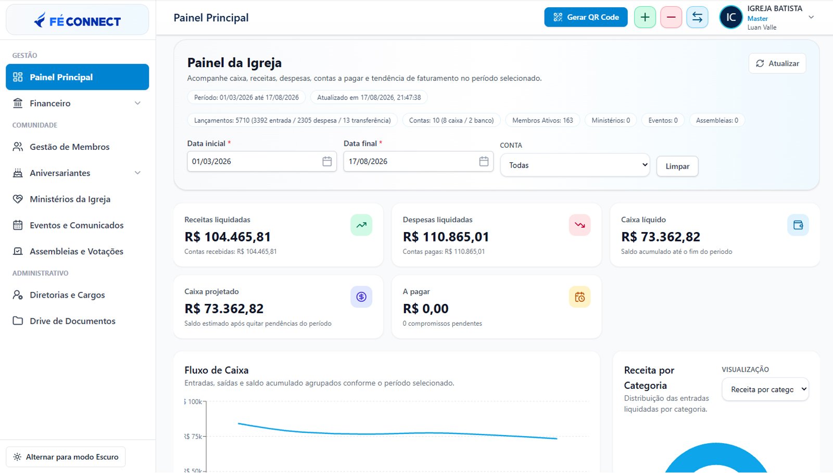Click the people icon beside Gestão de Membros

pos(18,147)
